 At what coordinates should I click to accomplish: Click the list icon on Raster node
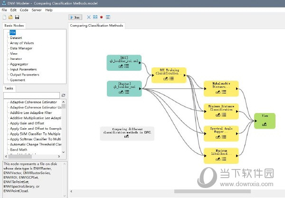coord(127,92)
